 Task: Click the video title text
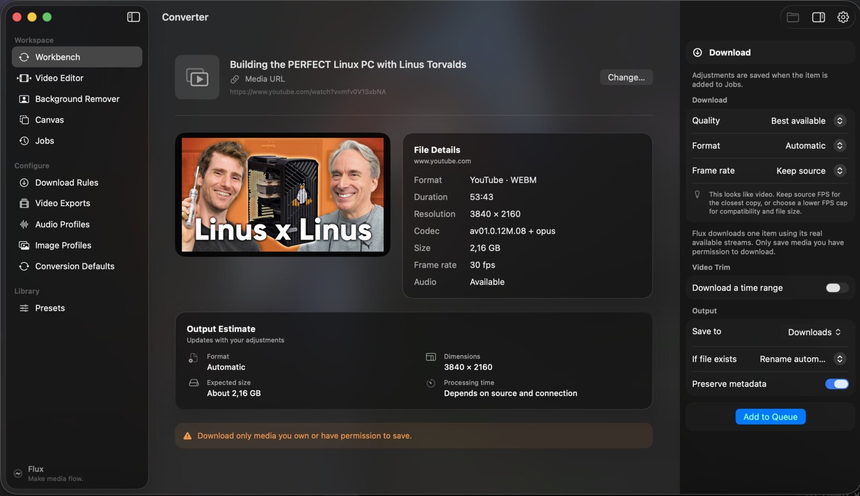coord(348,65)
